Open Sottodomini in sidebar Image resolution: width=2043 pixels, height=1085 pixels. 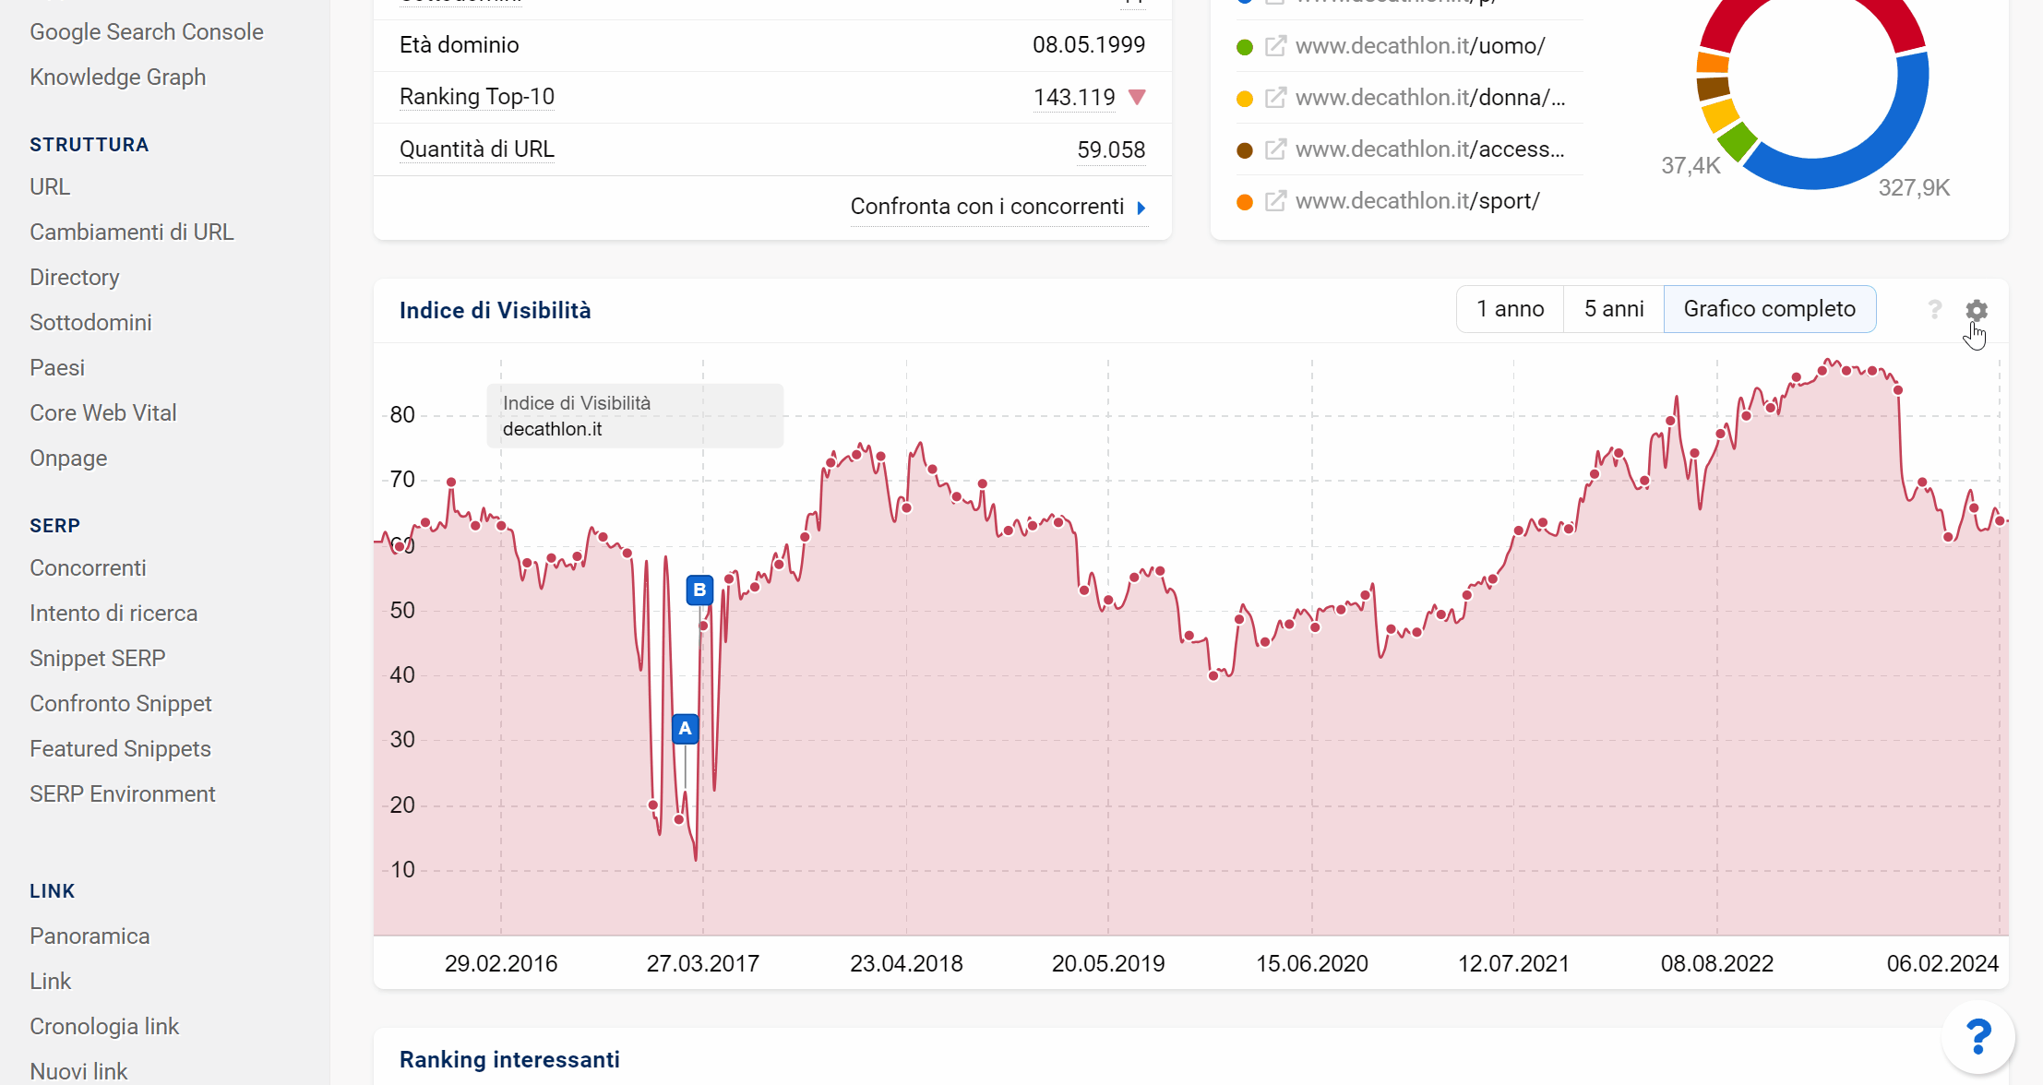90,323
